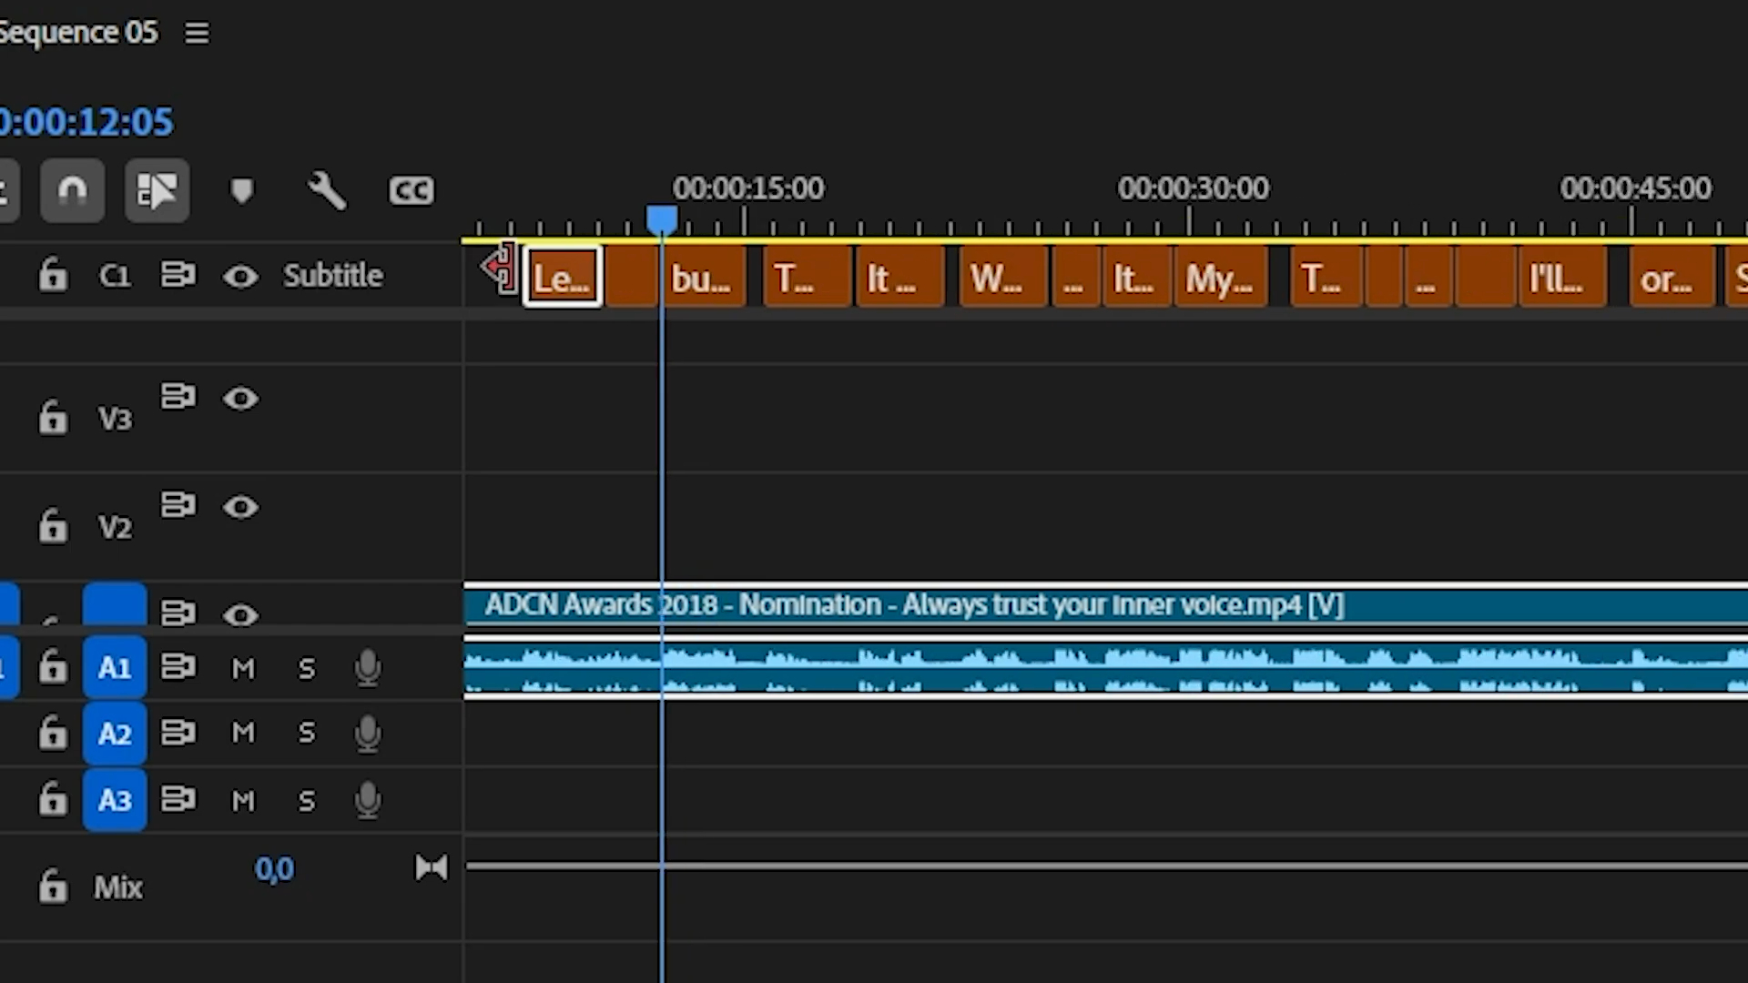Screen dimensions: 1748x983
Task: Click the Captions (CC) track options icon
Action: [412, 191]
